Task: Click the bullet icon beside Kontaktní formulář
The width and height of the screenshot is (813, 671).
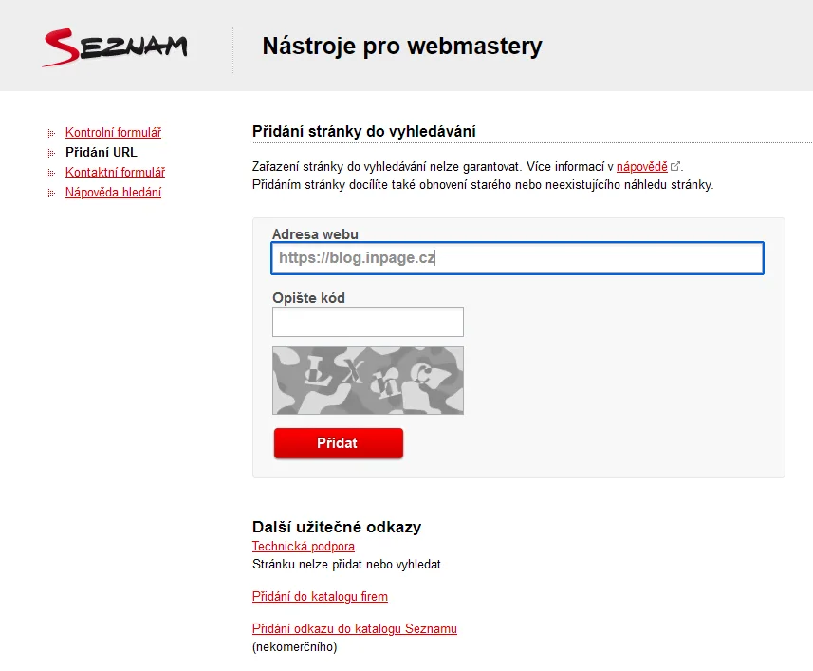Action: click(x=51, y=173)
